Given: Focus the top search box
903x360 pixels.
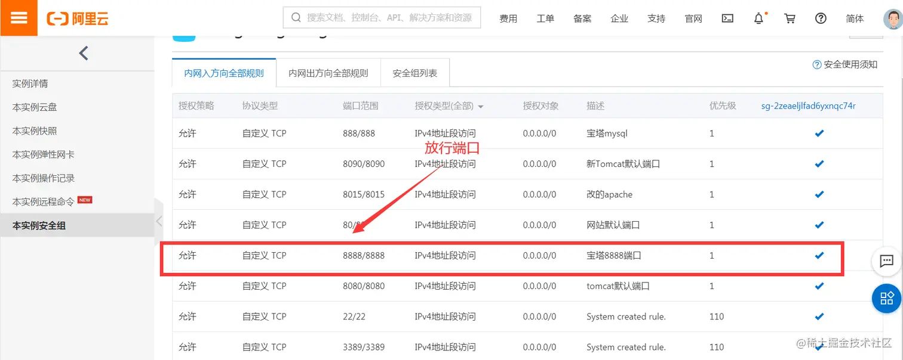Looking at the screenshot, I should pos(382,18).
